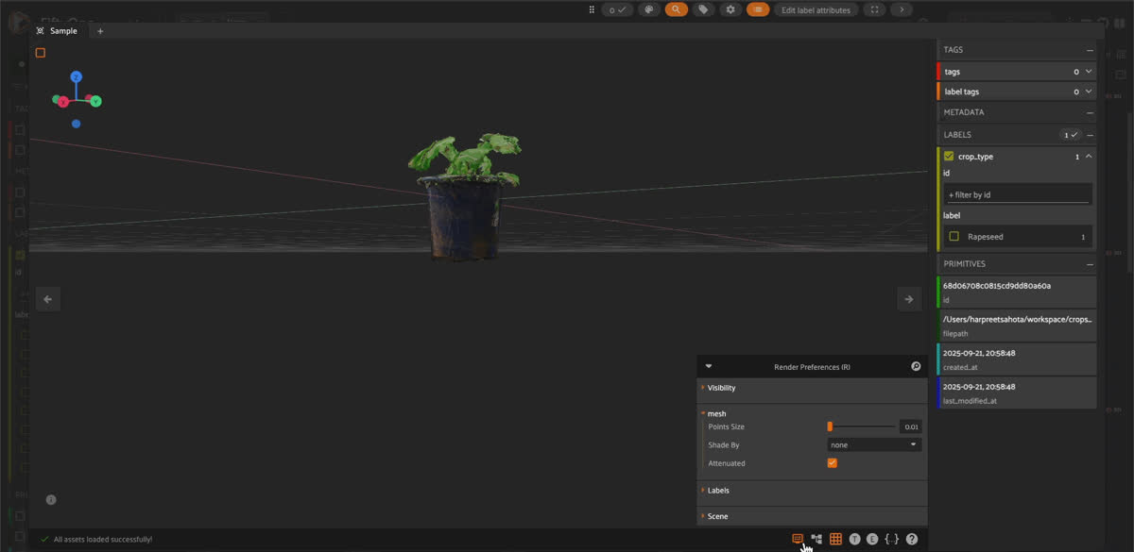Click the tags row label
The image size is (1134, 552).
coord(953,72)
